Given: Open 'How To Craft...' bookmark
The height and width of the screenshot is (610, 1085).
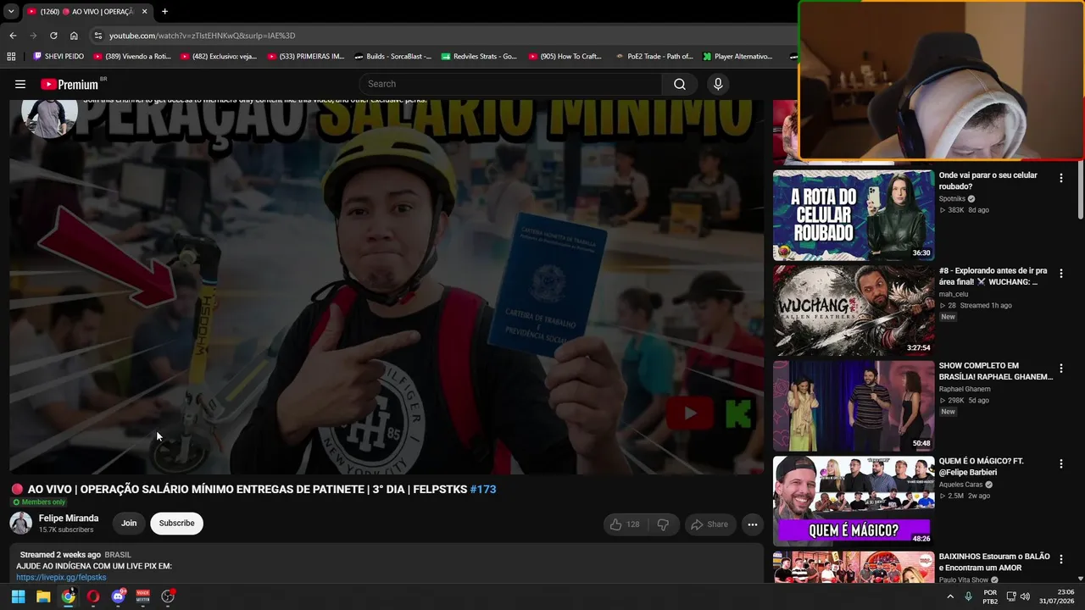Looking at the screenshot, I should point(565,57).
